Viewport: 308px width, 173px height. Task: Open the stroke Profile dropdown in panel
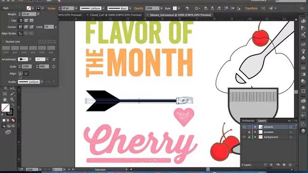click(42, 82)
